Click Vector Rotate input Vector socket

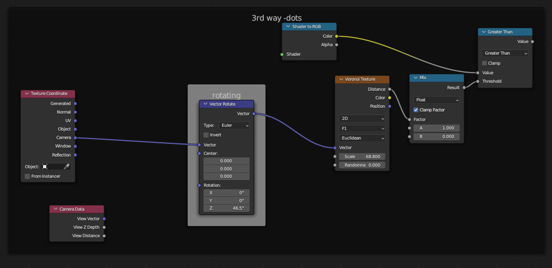click(199, 145)
